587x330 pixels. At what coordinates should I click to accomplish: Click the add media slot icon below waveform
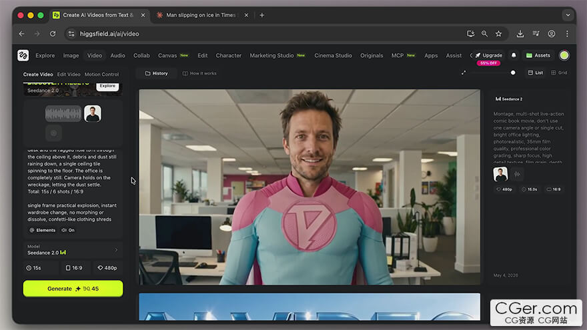[53, 133]
